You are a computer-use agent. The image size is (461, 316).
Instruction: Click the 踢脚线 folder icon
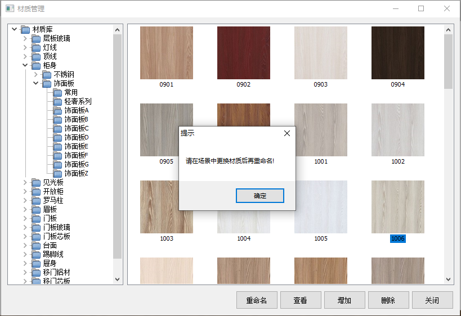(36, 255)
